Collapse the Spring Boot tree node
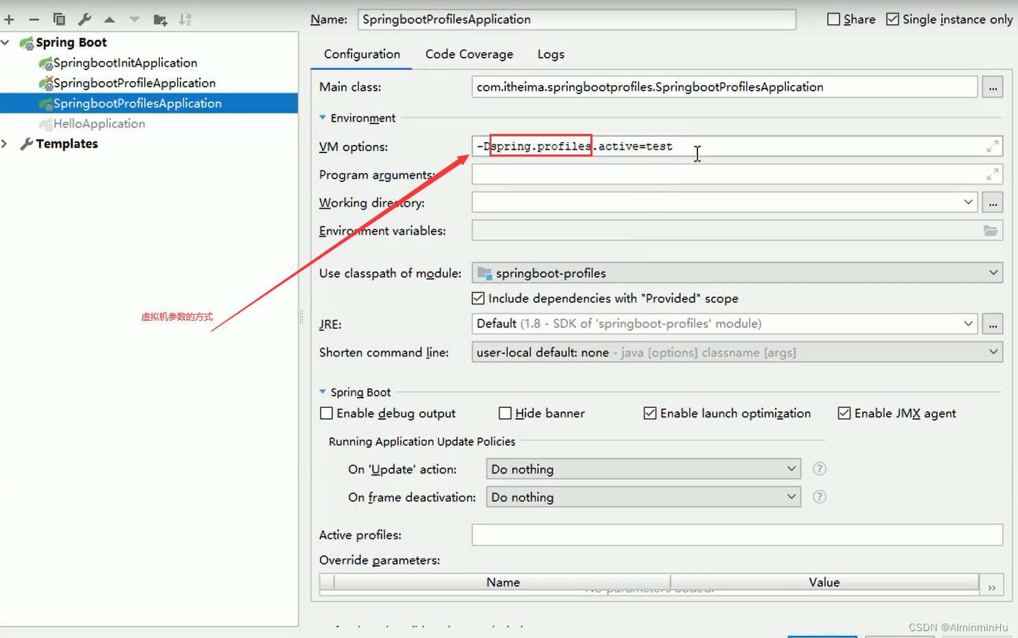 (5, 43)
